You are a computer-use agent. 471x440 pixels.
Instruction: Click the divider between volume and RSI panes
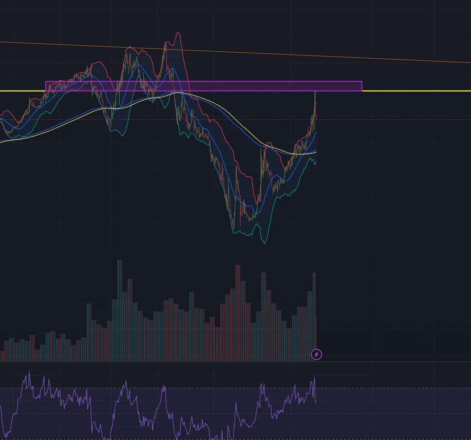(235, 361)
